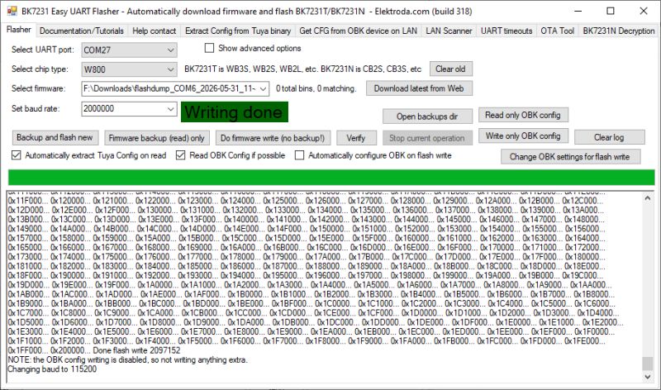Click the Clear old button

click(450, 69)
